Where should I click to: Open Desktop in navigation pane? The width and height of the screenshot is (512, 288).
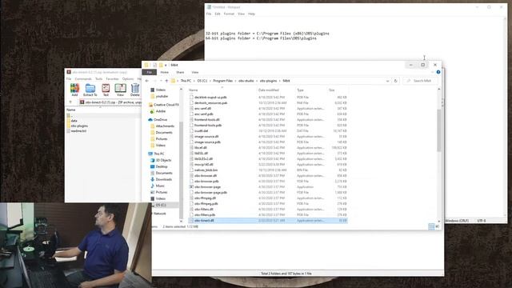159,166
